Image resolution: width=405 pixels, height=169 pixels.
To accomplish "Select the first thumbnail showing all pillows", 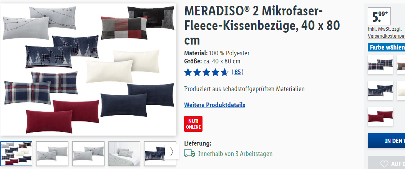I will 16,154.
